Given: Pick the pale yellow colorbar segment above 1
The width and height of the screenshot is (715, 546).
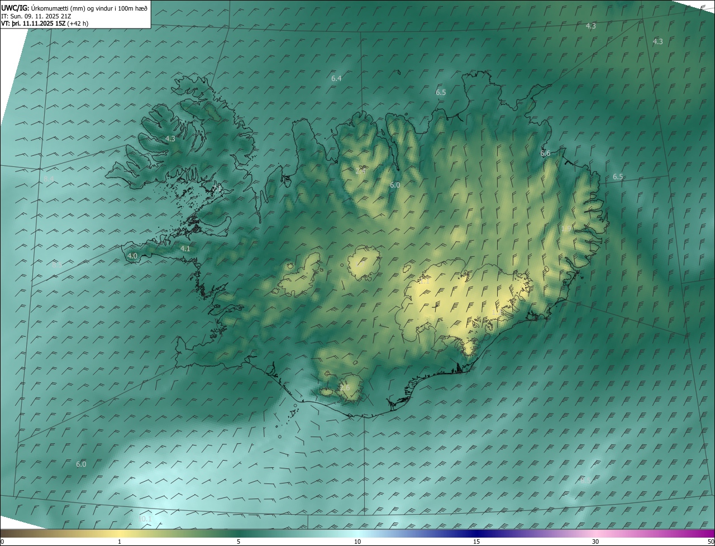Looking at the screenshot, I should 120,533.
